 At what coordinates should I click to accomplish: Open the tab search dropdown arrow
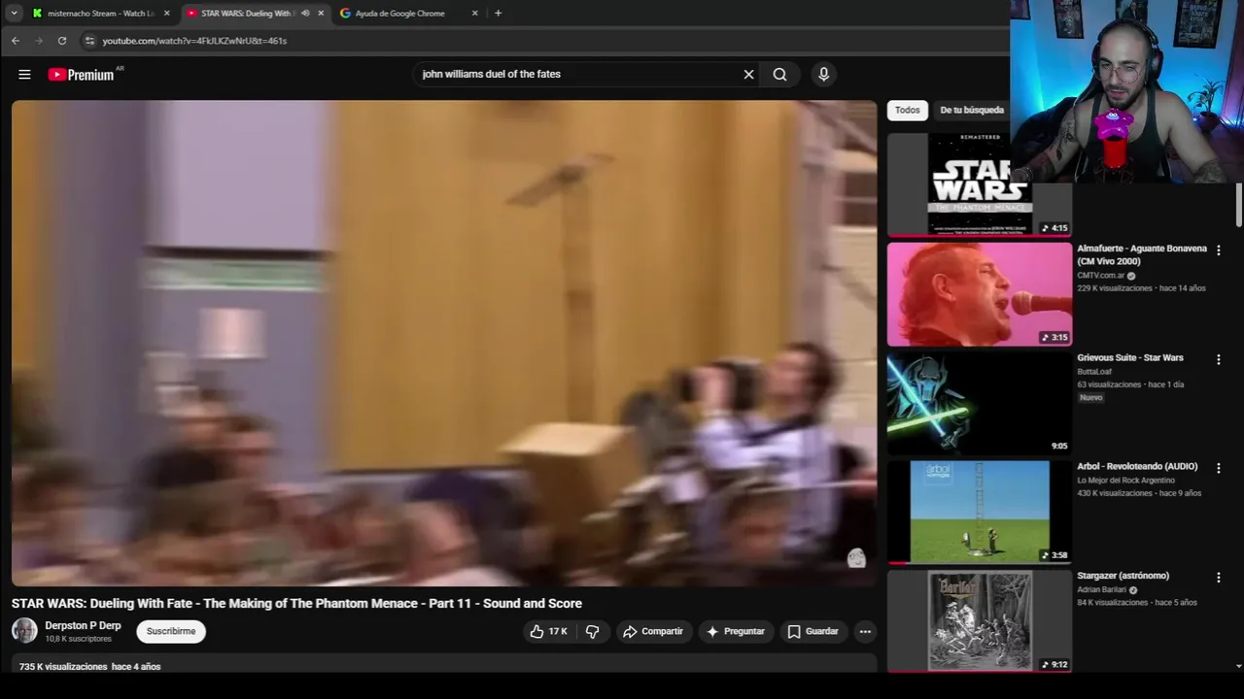tap(14, 13)
